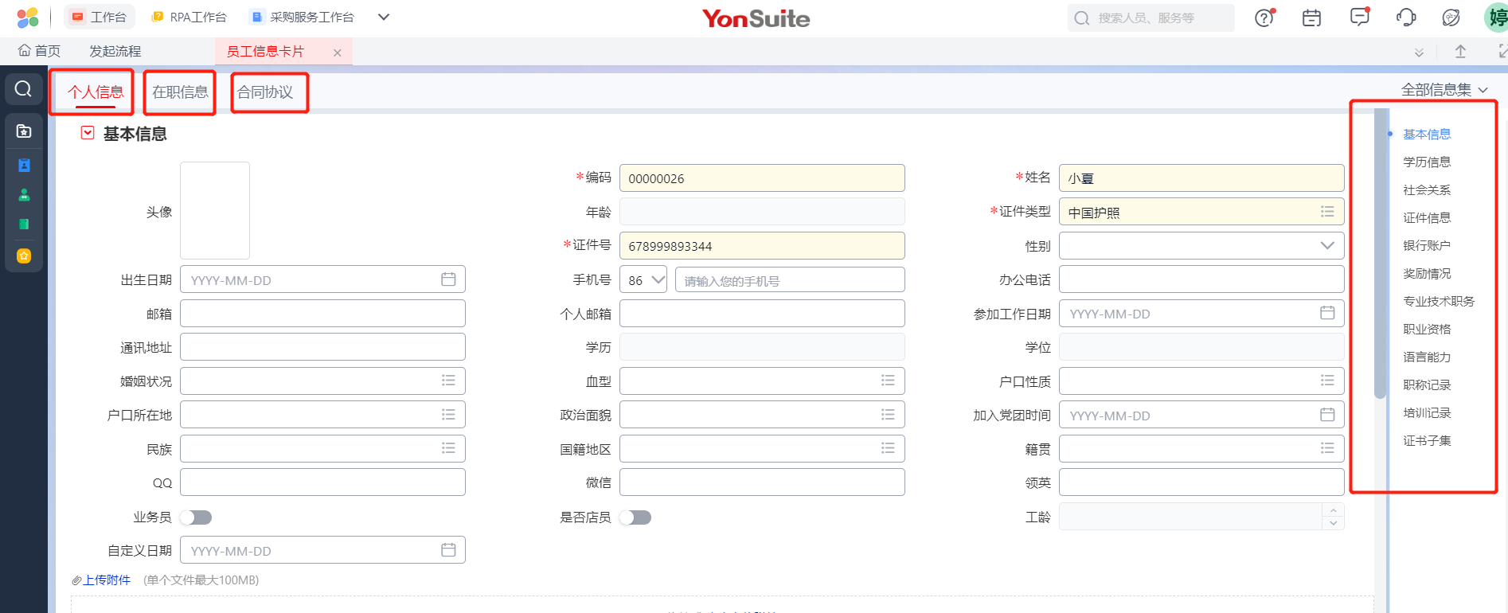1508x613 pixels.
Task: Click the 头像 avatar upload box
Action: pos(215,210)
